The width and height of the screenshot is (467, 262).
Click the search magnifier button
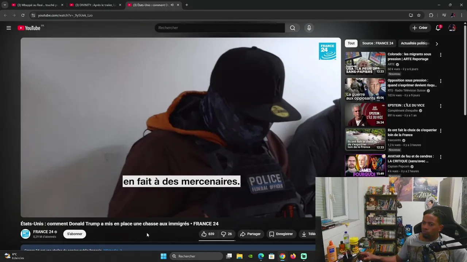pos(293,28)
